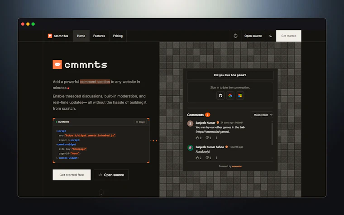This screenshot has width=344, height=215.
Task: Click the verified badge next to Sanjeeb Kumar
Action: point(218,122)
